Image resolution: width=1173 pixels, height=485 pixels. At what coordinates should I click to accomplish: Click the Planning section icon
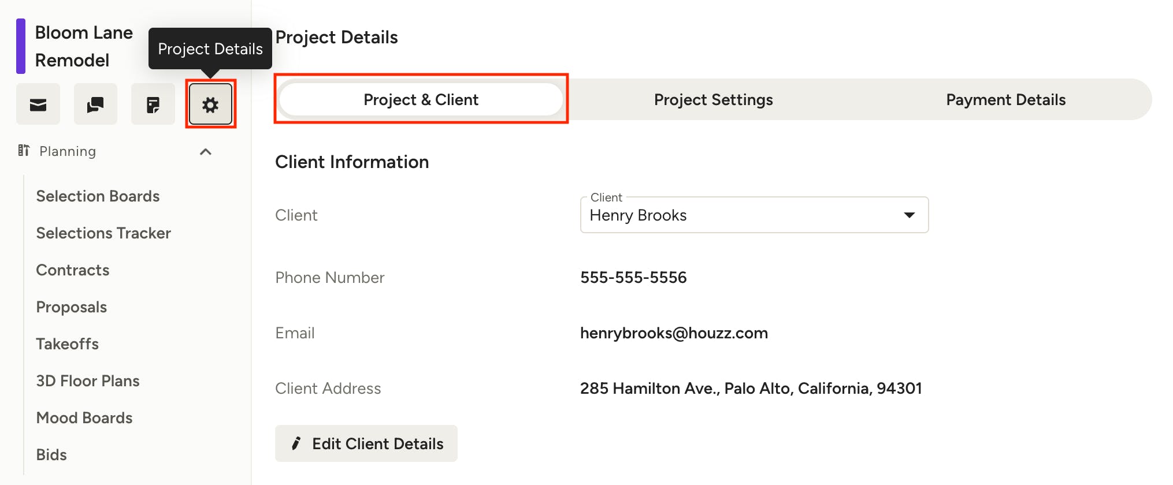click(24, 151)
